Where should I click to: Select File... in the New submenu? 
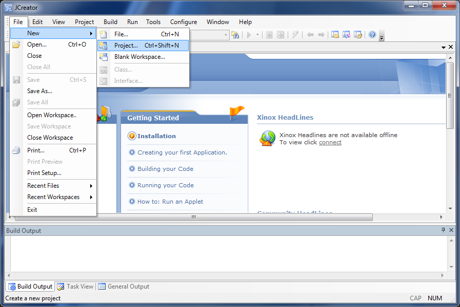(143, 34)
